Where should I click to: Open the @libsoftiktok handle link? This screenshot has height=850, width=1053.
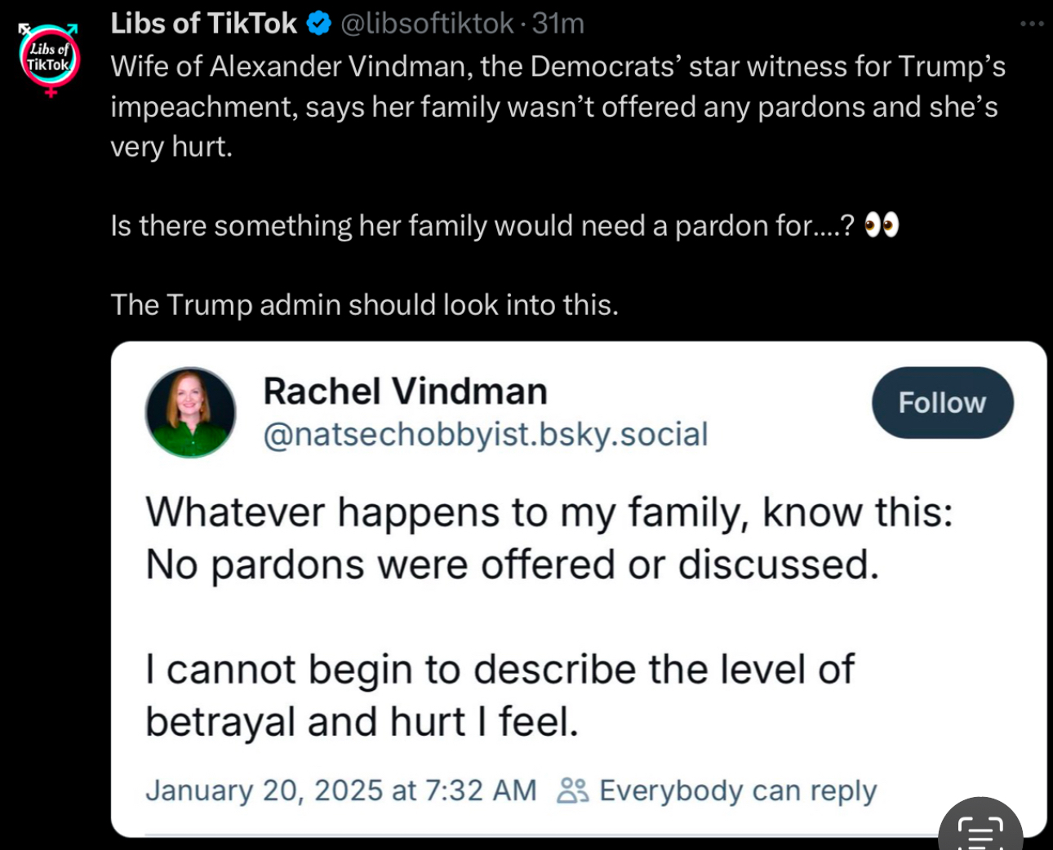pyautogui.click(x=426, y=24)
